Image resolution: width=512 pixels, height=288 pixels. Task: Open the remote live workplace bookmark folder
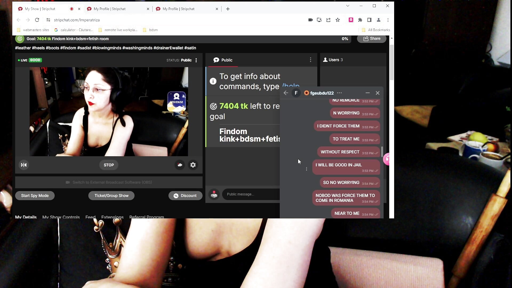[x=118, y=30]
